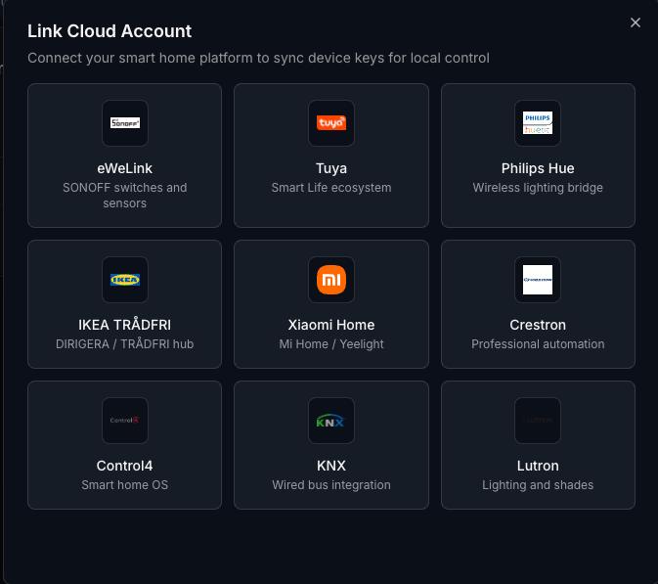Click the KNX logo icon
Image resolution: width=658 pixels, height=584 pixels.
point(331,421)
